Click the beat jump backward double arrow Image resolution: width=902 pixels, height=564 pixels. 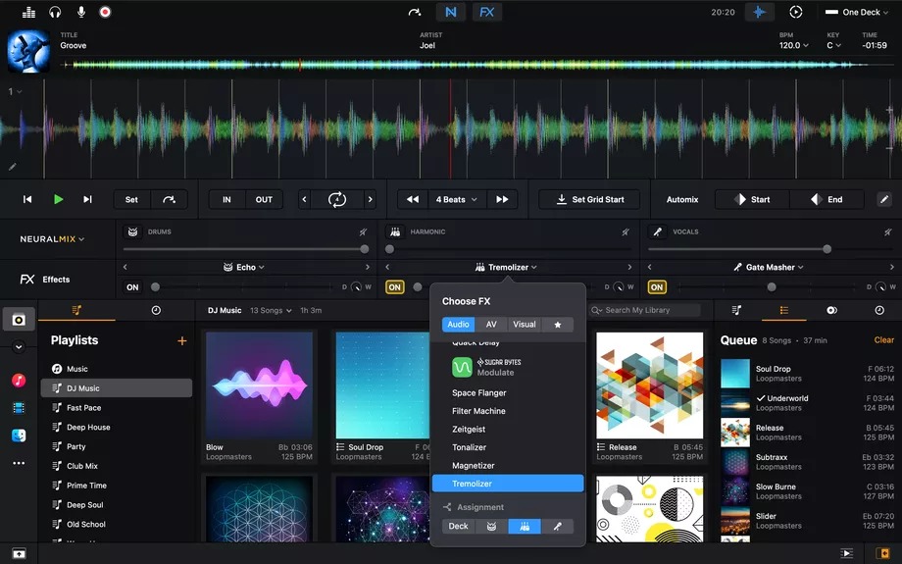(x=413, y=200)
